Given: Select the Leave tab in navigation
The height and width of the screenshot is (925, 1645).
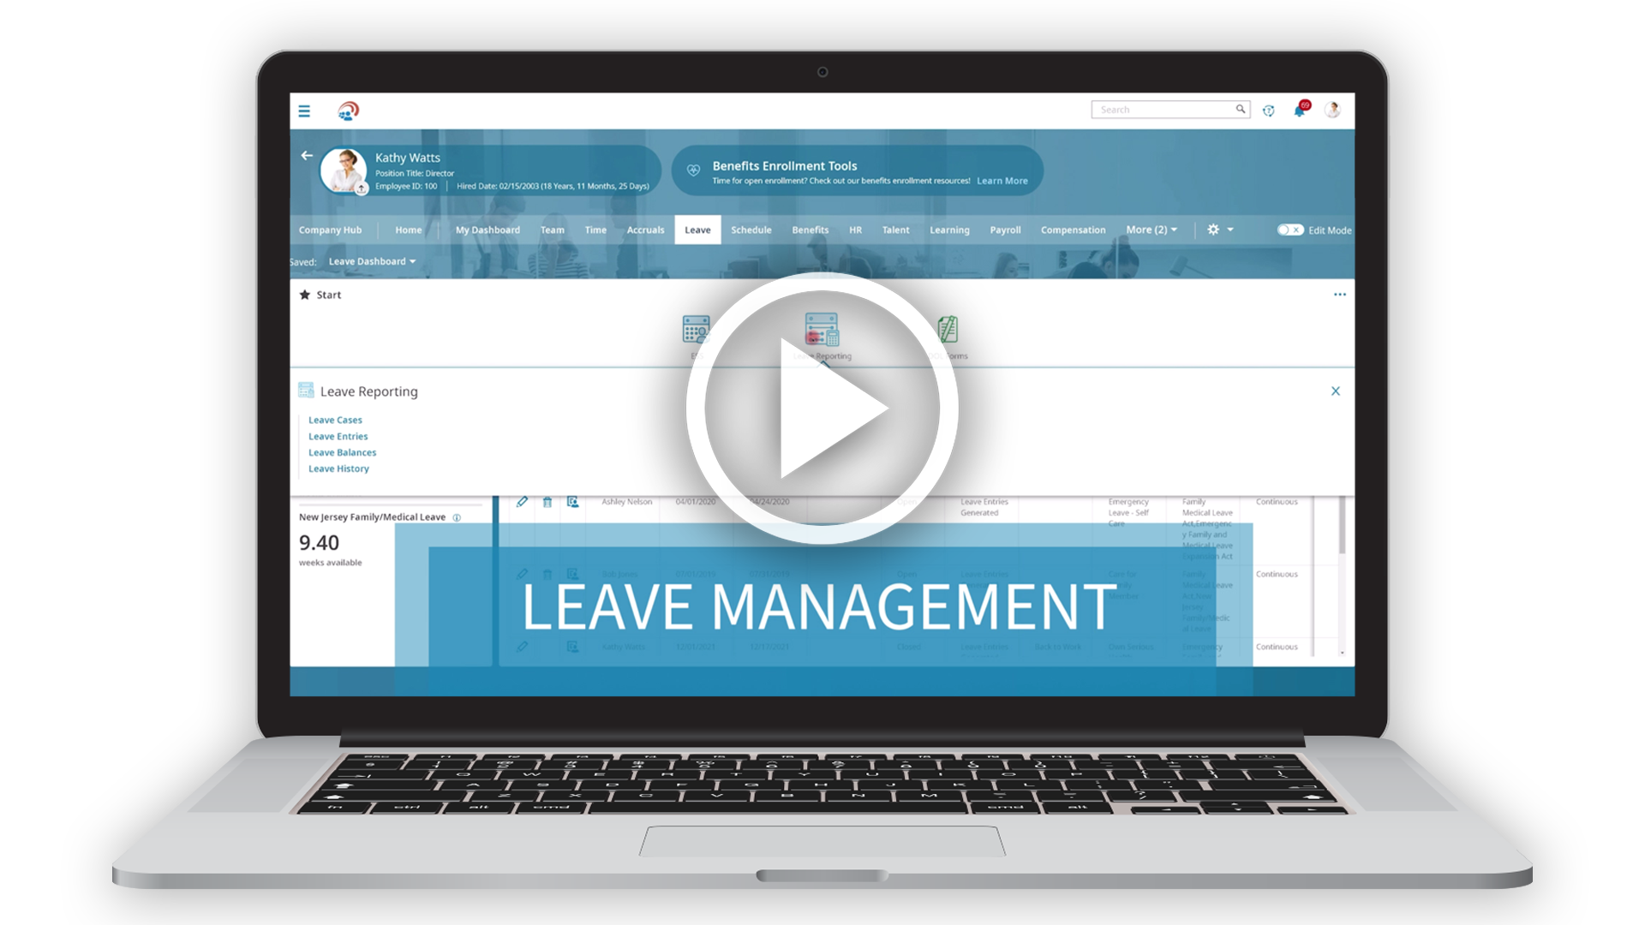Looking at the screenshot, I should click(696, 230).
